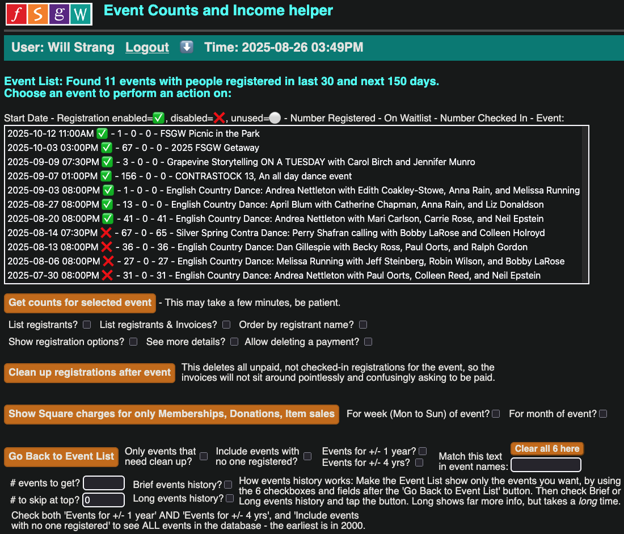Check For month of event option
624x534 pixels.
point(603,414)
